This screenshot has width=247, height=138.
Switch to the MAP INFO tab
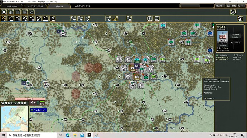12,6
